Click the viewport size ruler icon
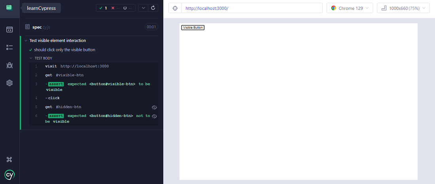435x184 pixels. coord(384,8)
